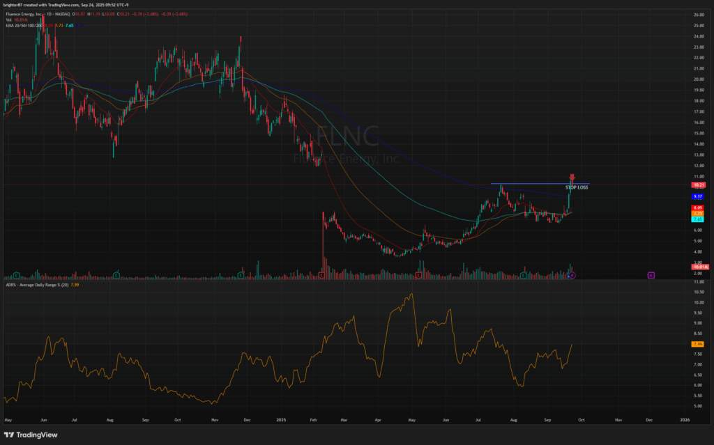
Task: Click the high price value H11.15
Action: tap(94, 14)
